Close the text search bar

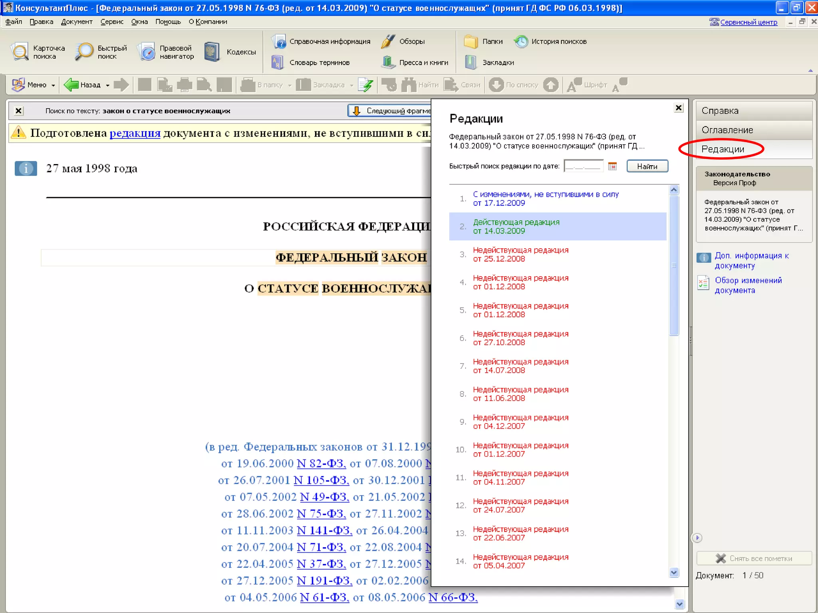[x=18, y=111]
